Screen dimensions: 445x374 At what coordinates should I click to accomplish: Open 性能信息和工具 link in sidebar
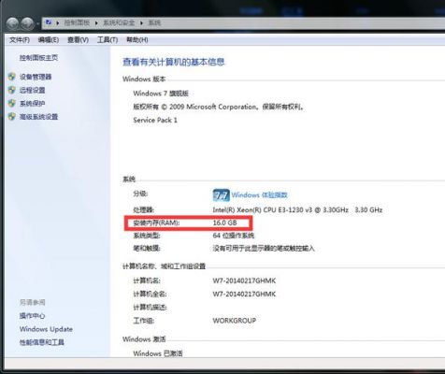pos(42,342)
